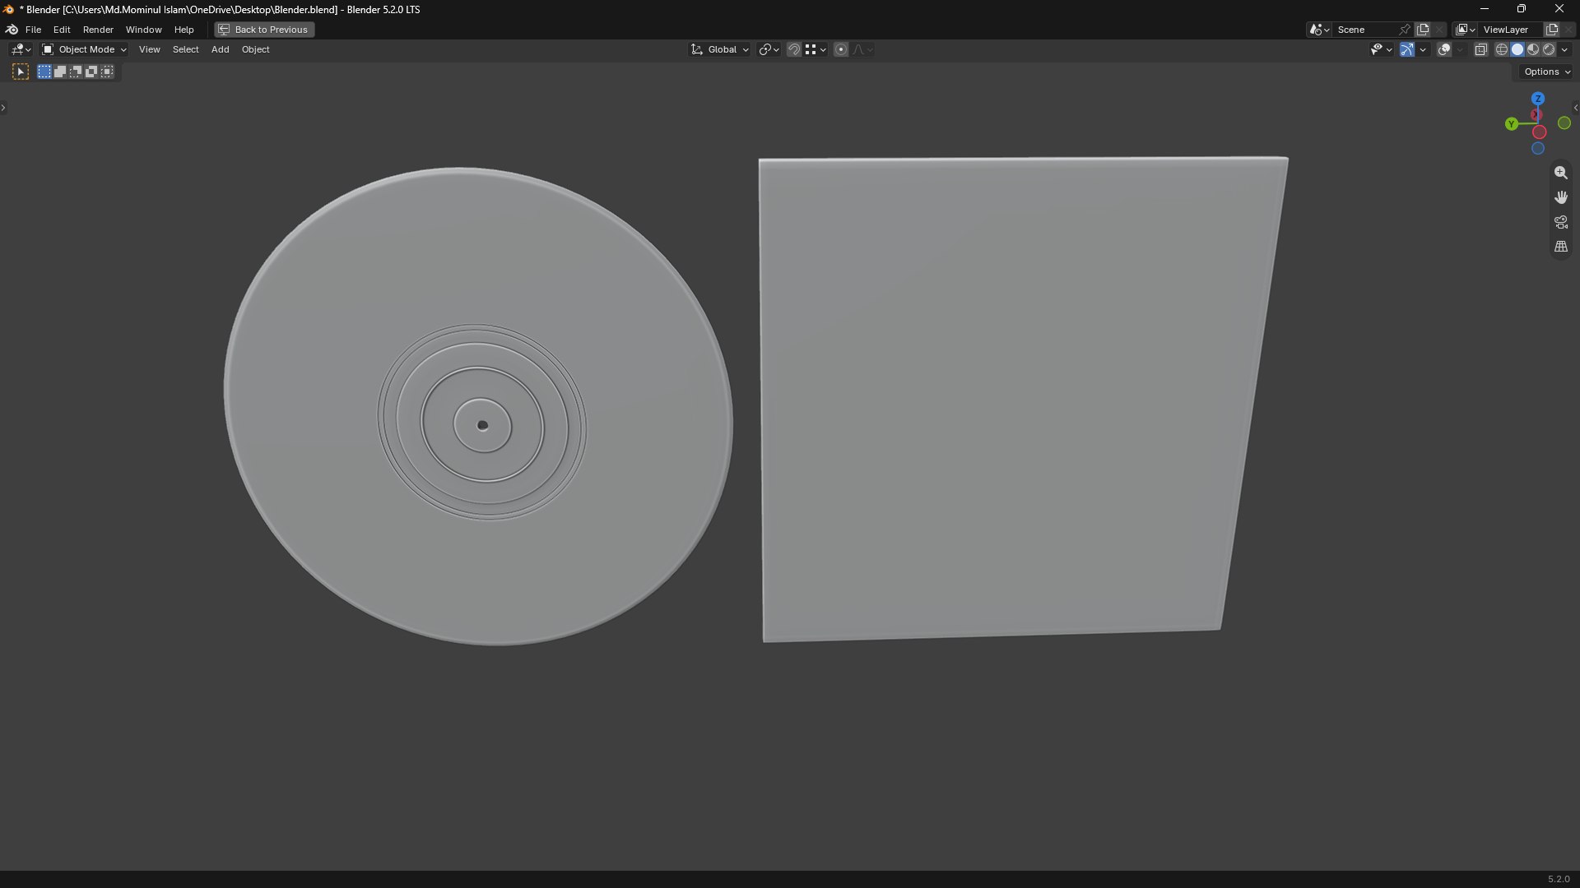
Task: Click the zoom viewport magnifier icon
Action: click(1560, 173)
